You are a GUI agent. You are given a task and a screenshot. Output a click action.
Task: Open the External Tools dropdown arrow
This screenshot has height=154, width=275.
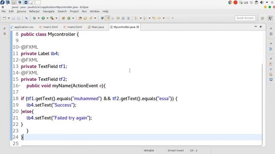(56, 18)
